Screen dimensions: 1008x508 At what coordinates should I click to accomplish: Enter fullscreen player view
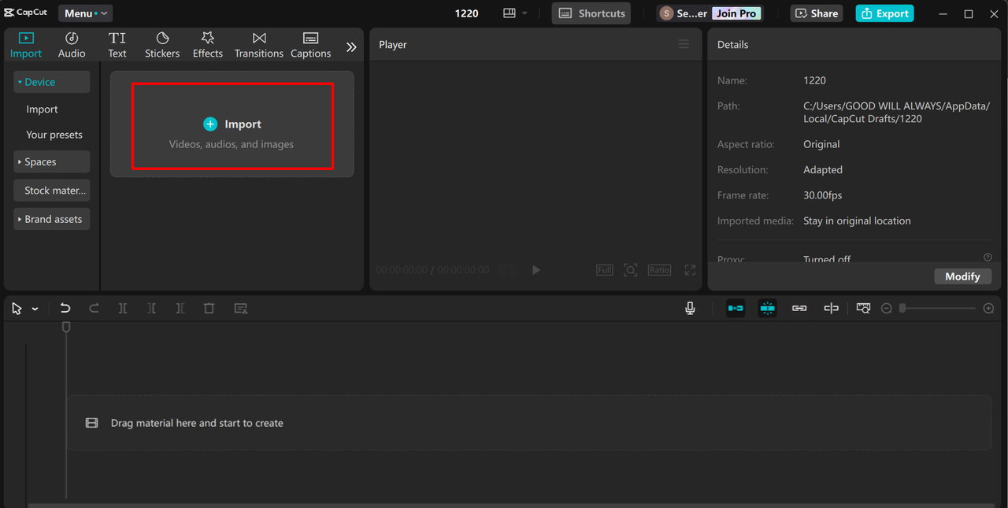click(690, 270)
